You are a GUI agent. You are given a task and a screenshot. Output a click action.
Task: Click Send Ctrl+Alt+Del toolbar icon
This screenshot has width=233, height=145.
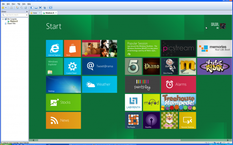[x=11, y=8]
